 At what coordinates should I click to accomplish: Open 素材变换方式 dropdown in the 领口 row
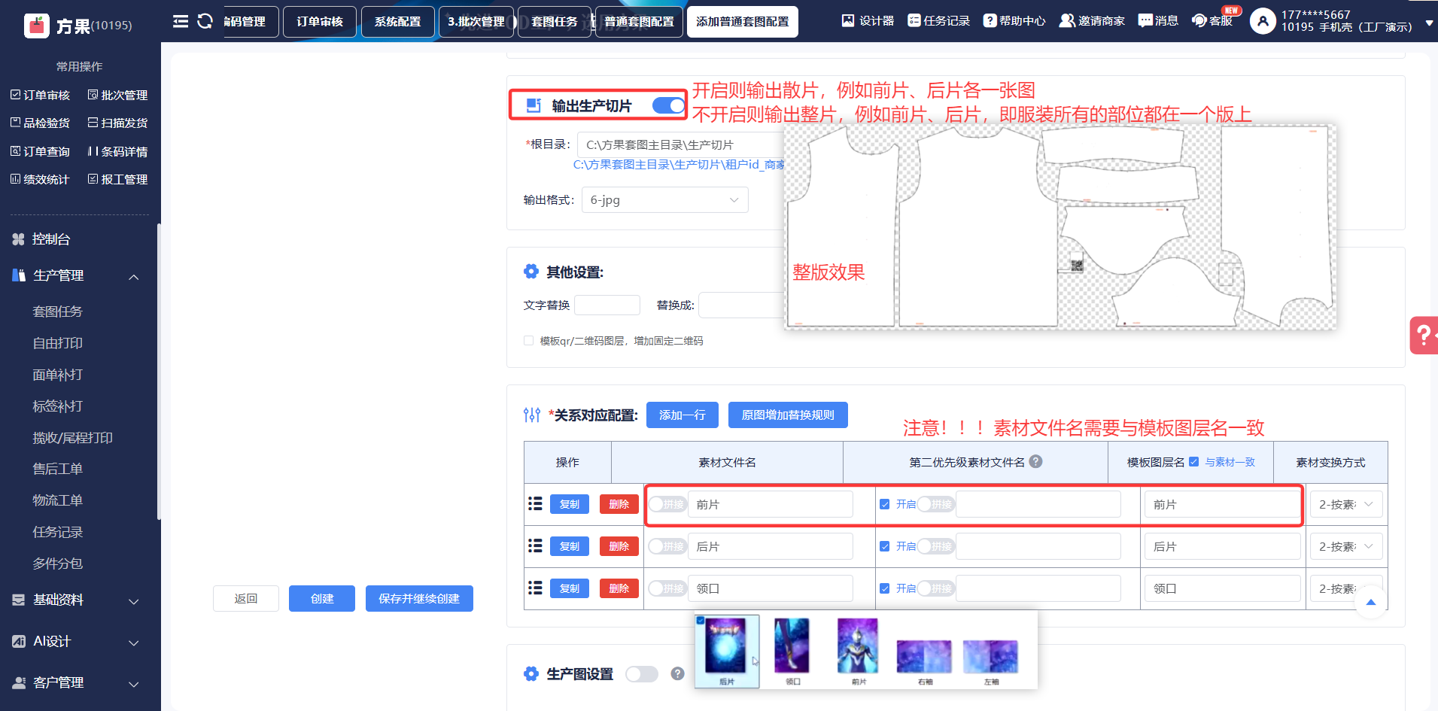pyautogui.click(x=1346, y=588)
